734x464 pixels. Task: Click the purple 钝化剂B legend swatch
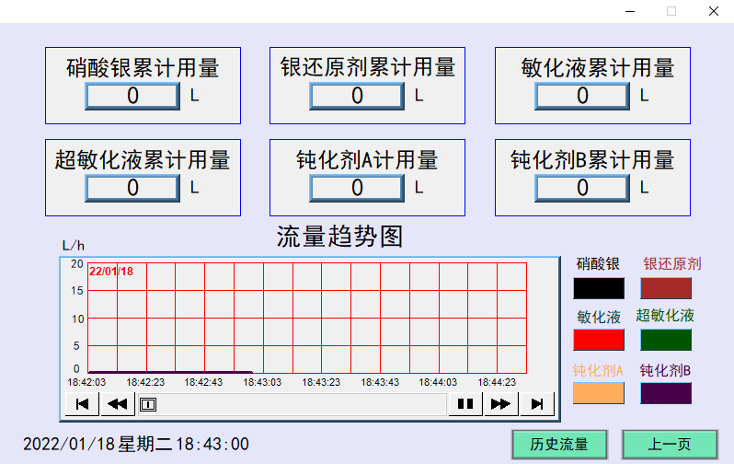pos(665,393)
